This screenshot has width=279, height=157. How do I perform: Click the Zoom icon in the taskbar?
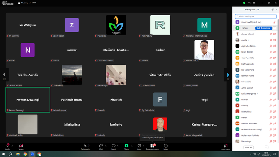(x=32, y=154)
